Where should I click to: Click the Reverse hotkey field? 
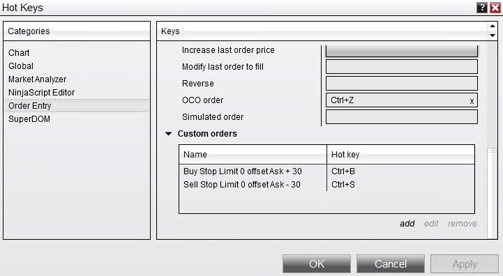pyautogui.click(x=402, y=84)
